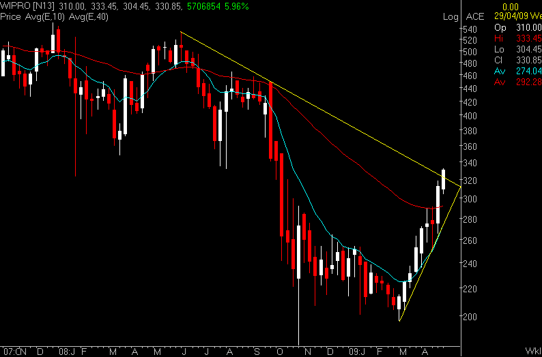Screen dimensions: 542x357
Task: Click the 09:J time axis label
Action: tap(358, 352)
